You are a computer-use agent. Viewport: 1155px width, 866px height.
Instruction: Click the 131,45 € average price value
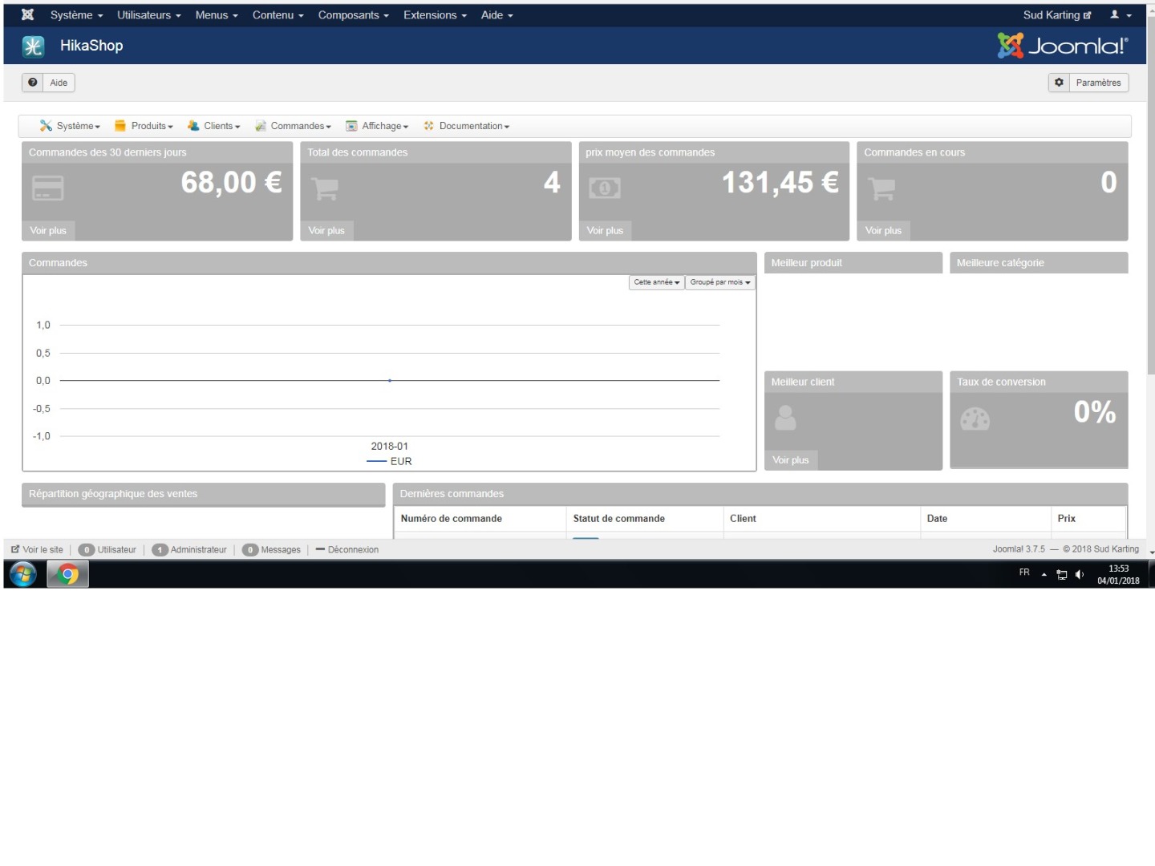tap(780, 183)
